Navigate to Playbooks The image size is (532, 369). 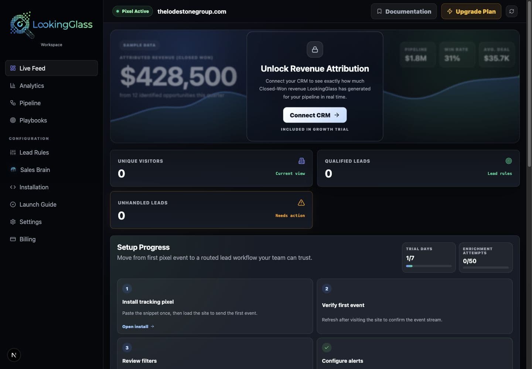coord(51,120)
